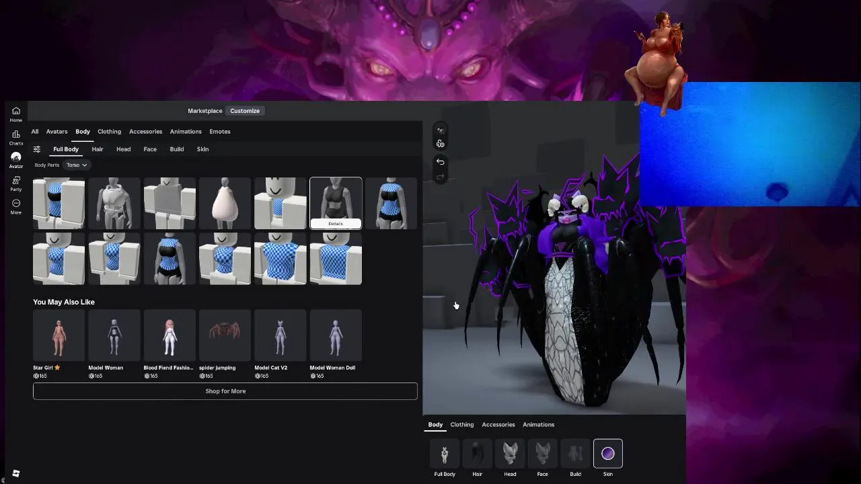Open the spider jumping item thumbnail

point(225,335)
